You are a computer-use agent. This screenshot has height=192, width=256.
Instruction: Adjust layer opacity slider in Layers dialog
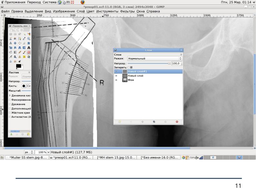pos(148,63)
